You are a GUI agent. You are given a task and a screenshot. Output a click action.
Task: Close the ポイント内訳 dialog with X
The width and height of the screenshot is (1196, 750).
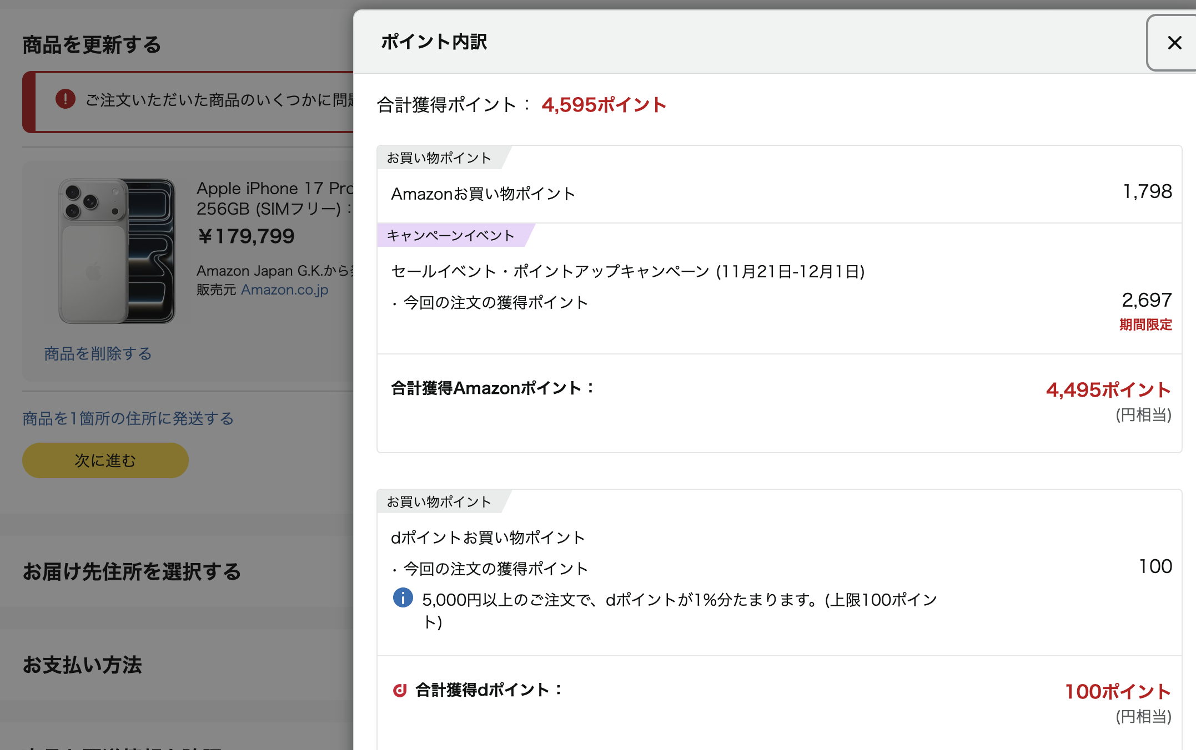coord(1174,43)
